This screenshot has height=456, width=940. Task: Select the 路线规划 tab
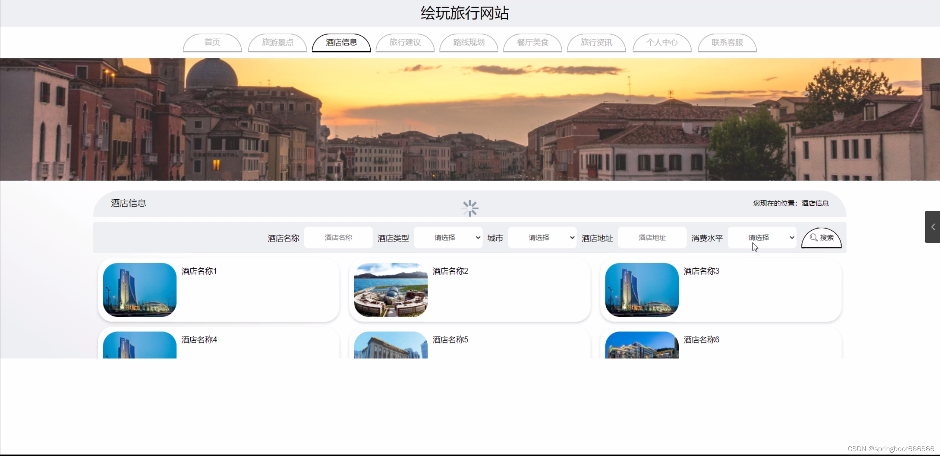469,43
